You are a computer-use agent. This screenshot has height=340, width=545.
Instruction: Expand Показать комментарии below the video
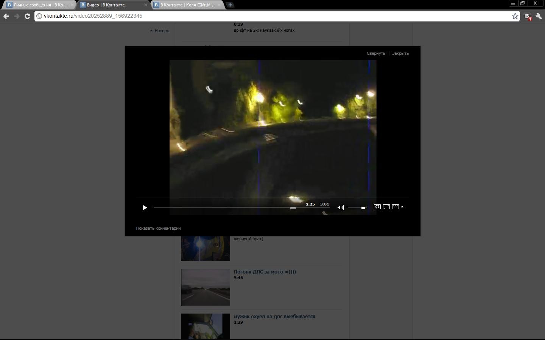tap(158, 228)
